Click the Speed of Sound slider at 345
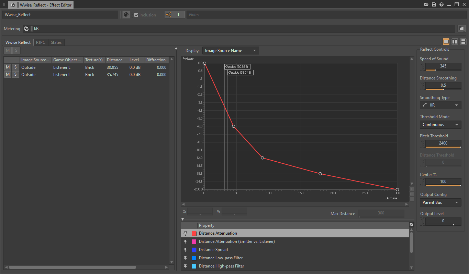 (x=443, y=66)
